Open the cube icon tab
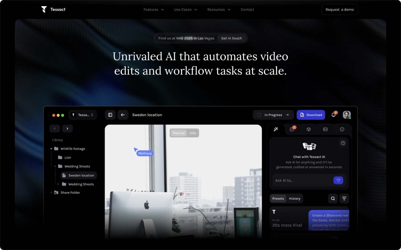Image resolution: width=401 pixels, height=250 pixels. (x=309, y=129)
